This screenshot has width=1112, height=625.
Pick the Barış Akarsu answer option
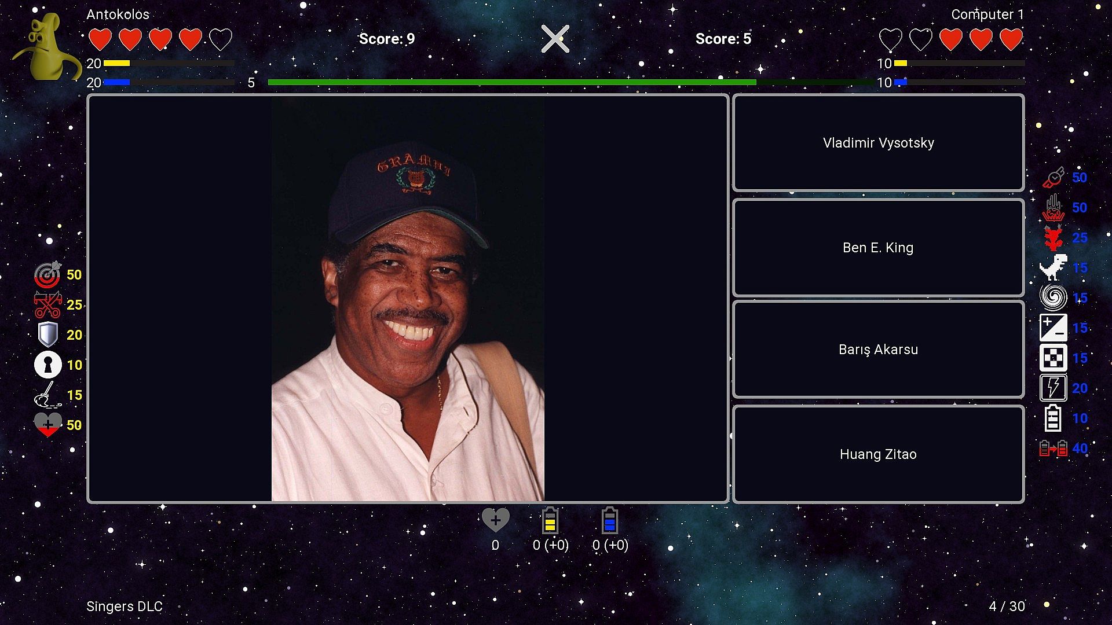[878, 350]
